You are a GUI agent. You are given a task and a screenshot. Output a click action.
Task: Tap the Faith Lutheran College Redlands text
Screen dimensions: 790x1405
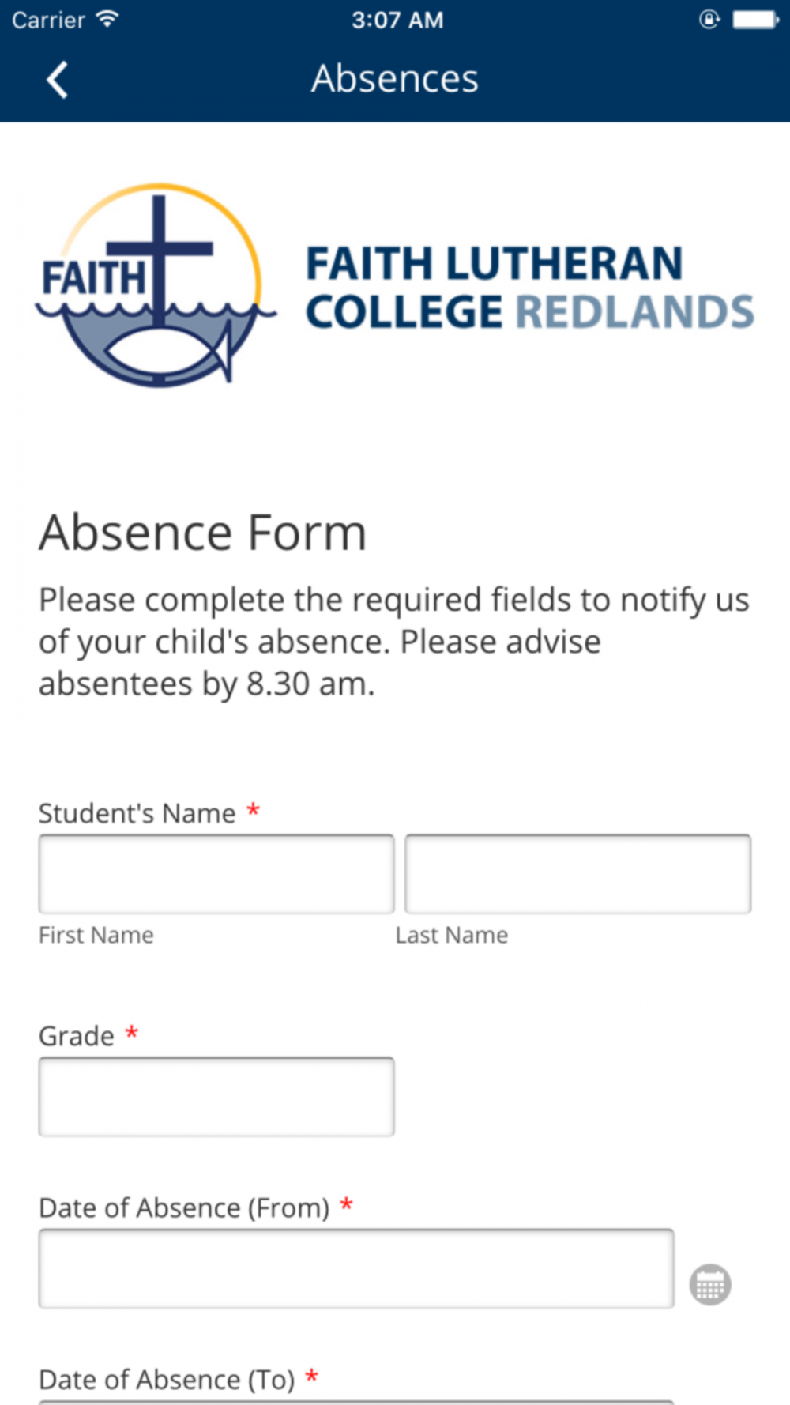point(530,288)
